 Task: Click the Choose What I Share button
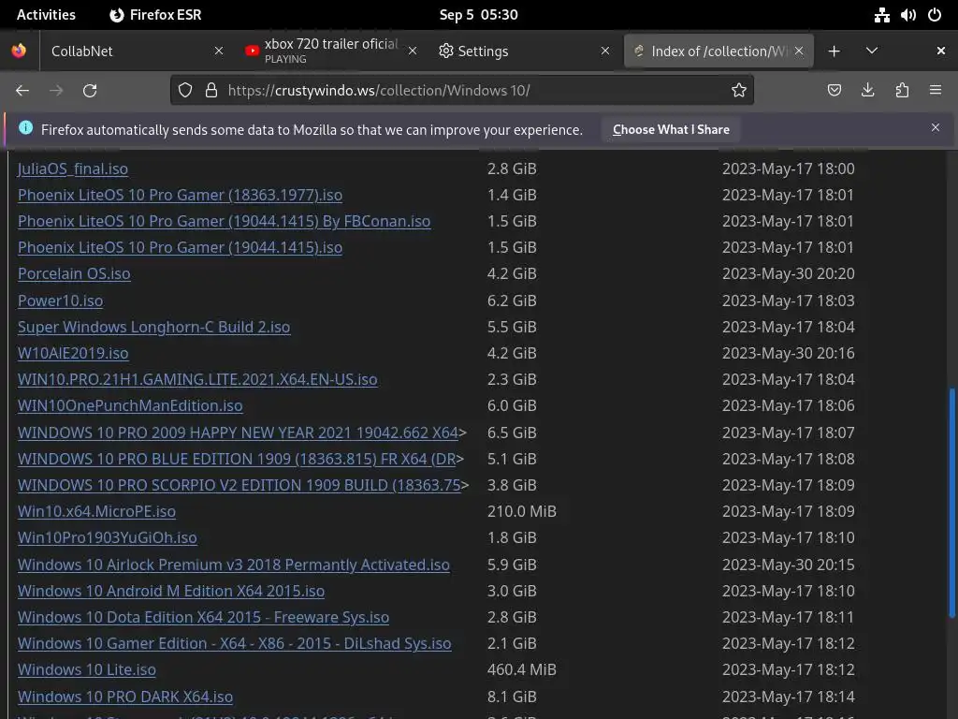pyautogui.click(x=671, y=129)
